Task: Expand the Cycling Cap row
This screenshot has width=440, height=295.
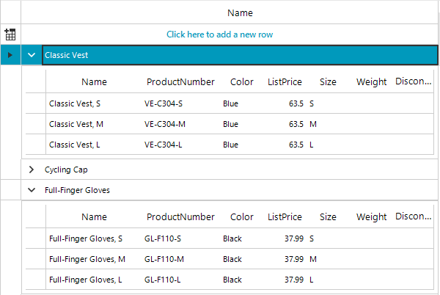Action: [32, 170]
